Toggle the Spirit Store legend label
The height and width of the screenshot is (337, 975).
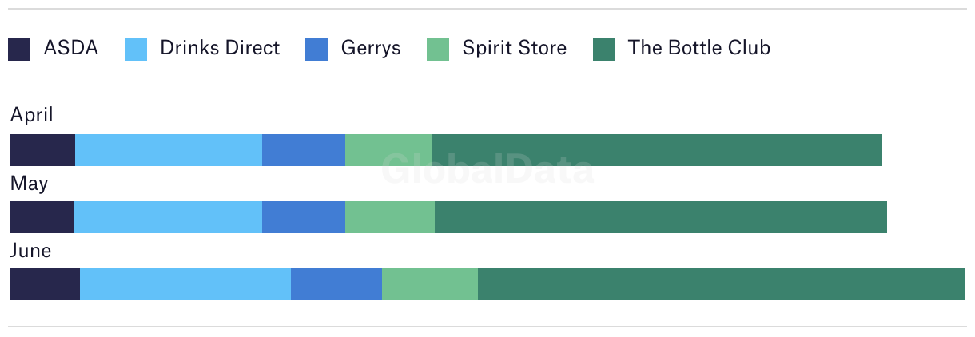click(515, 49)
